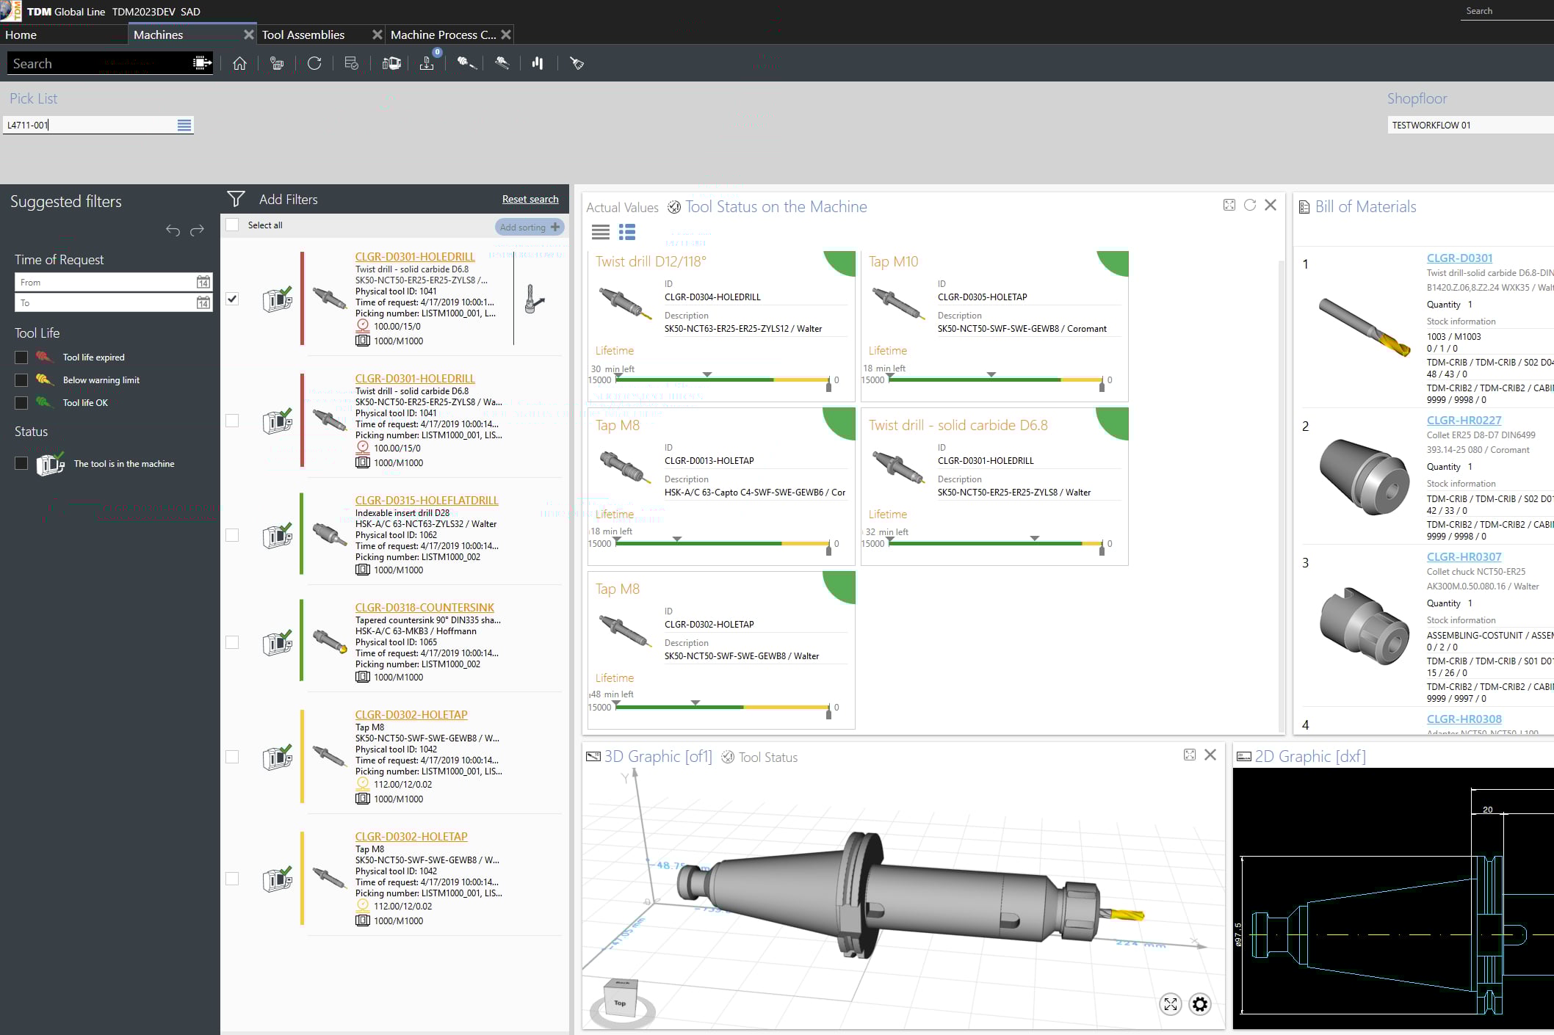This screenshot has width=1554, height=1035.
Task: Click the download icon with badge
Action: coord(427,63)
